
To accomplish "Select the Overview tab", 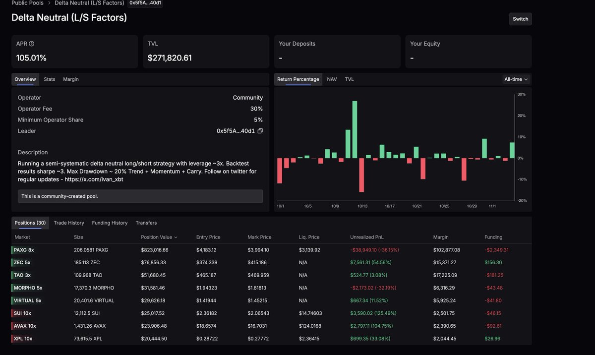I will [25, 79].
